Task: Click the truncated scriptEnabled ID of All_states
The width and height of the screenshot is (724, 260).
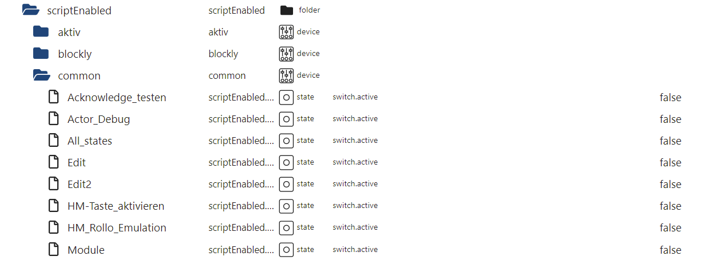Action: pyautogui.click(x=241, y=141)
